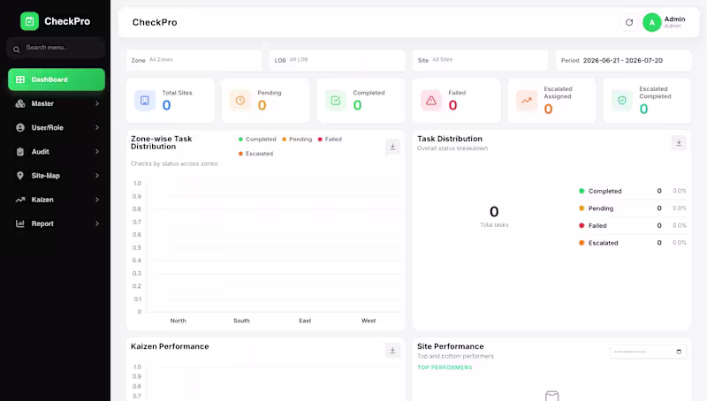This screenshot has width=707, height=401.
Task: Expand the Report menu chevron
Action: click(97, 223)
